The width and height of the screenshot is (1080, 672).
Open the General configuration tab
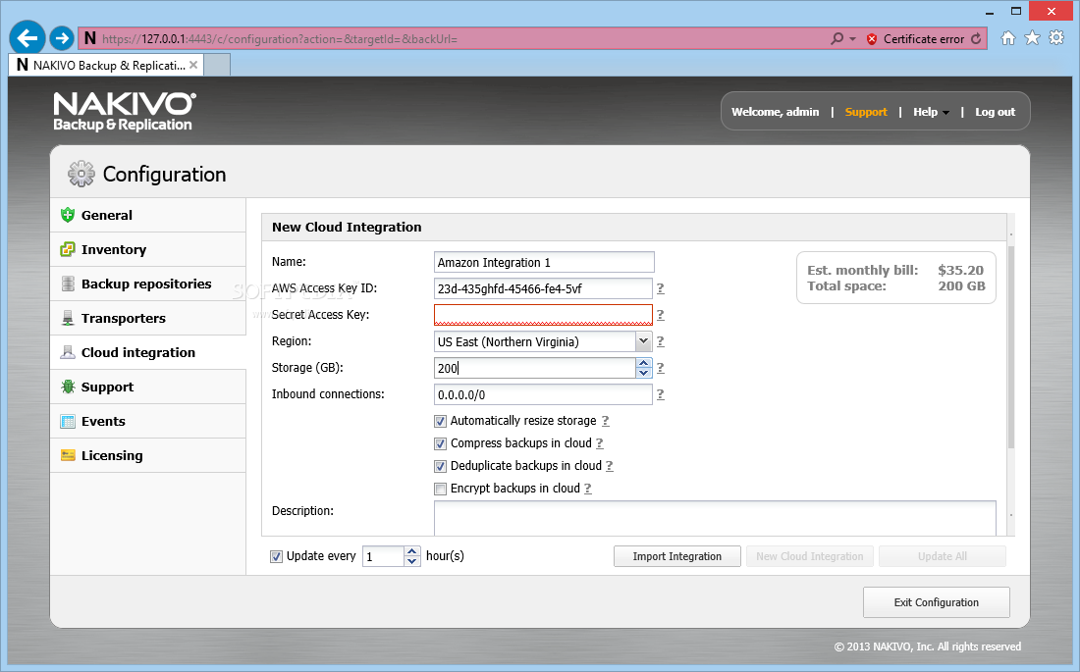coord(148,215)
